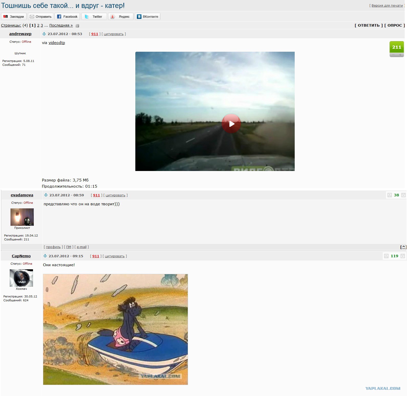Click the timestamp 23.07.2012 - 08:53
The height and width of the screenshot is (396, 407).
point(65,34)
